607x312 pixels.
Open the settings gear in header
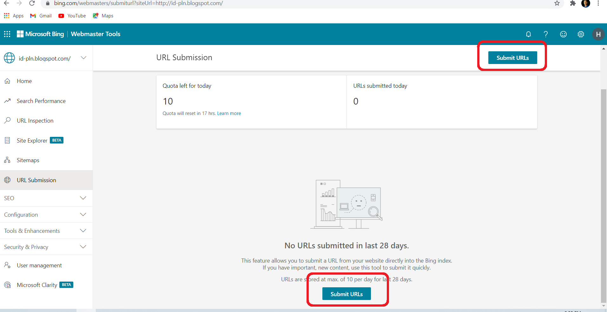pyautogui.click(x=581, y=34)
